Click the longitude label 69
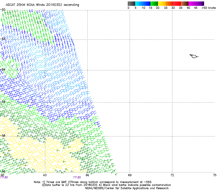This screenshot has width=217, height=190. (130, 175)
